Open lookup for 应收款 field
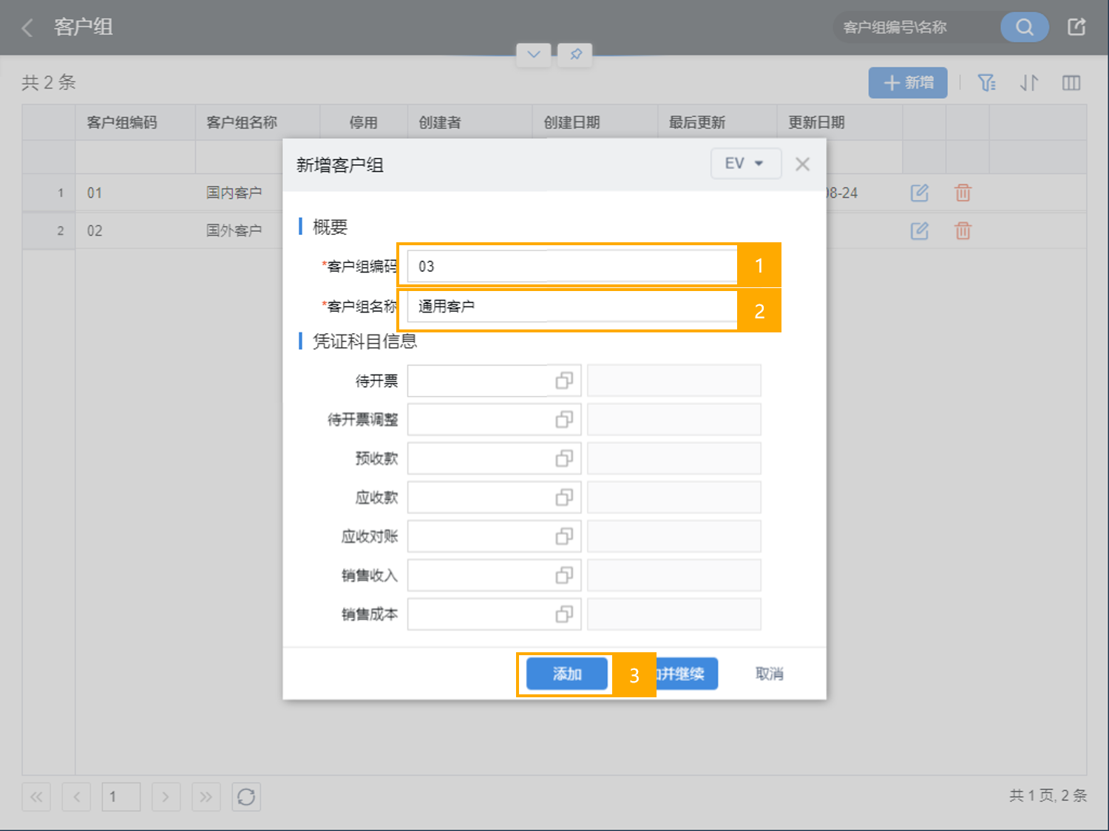 click(x=564, y=497)
